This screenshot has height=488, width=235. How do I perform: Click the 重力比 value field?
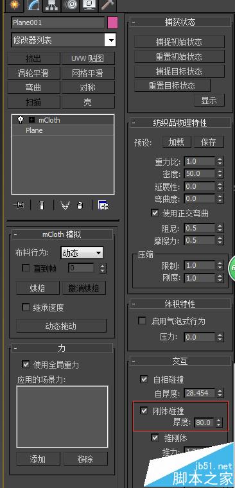pyautogui.click(x=200, y=162)
